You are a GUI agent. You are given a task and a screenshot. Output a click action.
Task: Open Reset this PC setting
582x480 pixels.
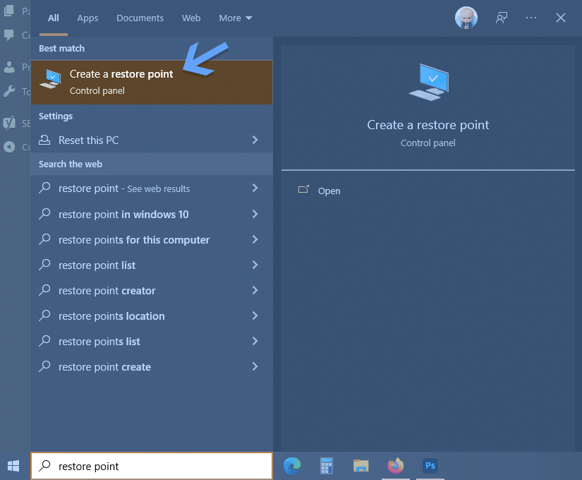point(152,140)
